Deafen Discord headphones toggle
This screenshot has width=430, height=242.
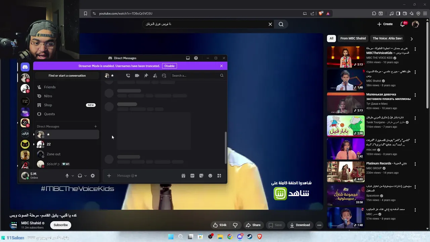[80, 175]
